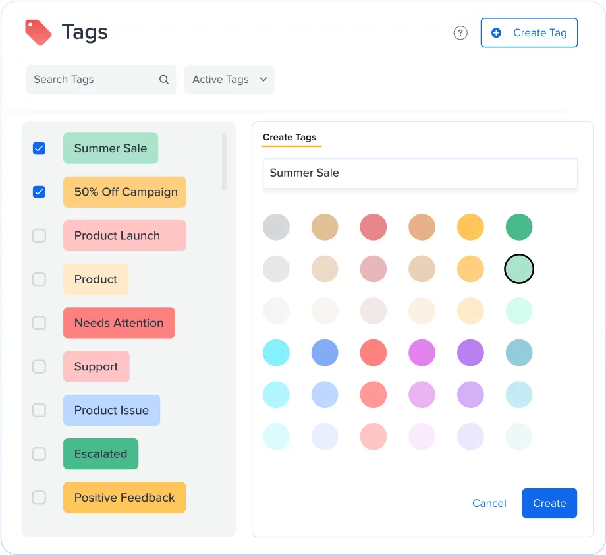Click Cancel to discard the new tag
Screen dimensions: 606x555
[x=489, y=503]
